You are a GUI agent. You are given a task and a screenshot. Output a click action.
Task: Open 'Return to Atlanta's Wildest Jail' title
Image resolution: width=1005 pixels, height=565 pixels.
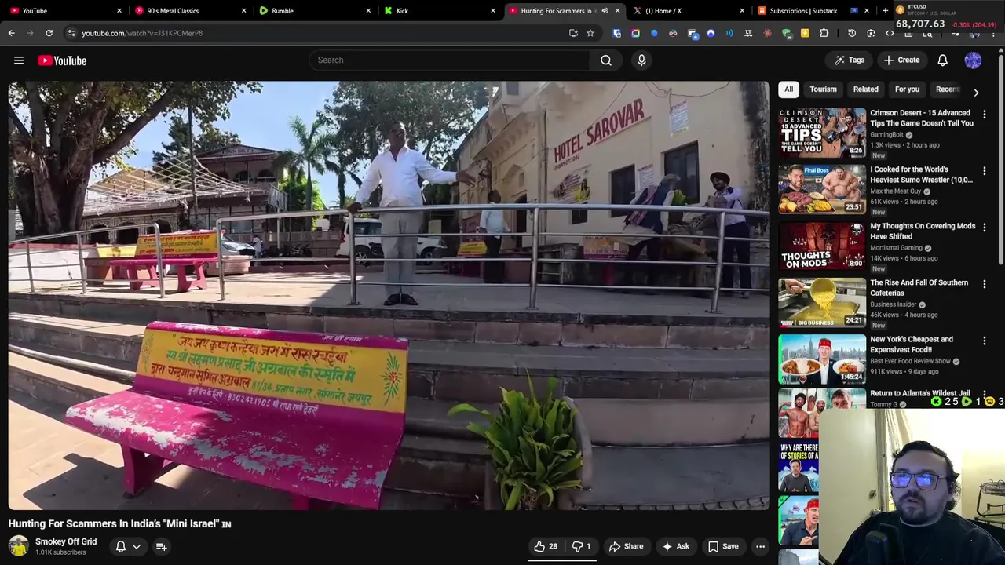(920, 393)
